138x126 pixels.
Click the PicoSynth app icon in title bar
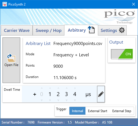[x=5, y=4]
